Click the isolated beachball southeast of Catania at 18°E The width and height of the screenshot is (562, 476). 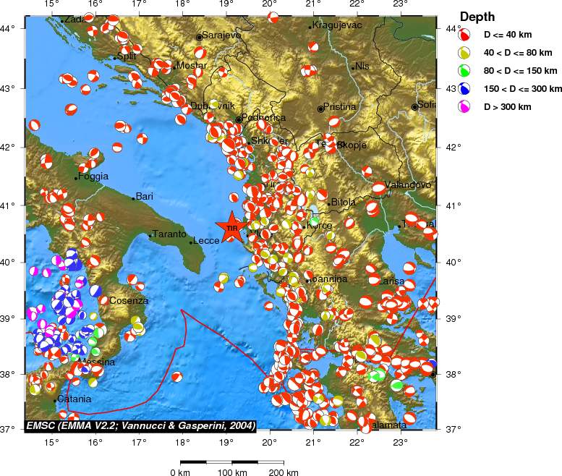[x=176, y=377]
